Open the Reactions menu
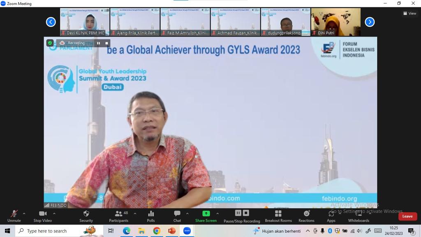The width and height of the screenshot is (421, 237). (x=306, y=216)
